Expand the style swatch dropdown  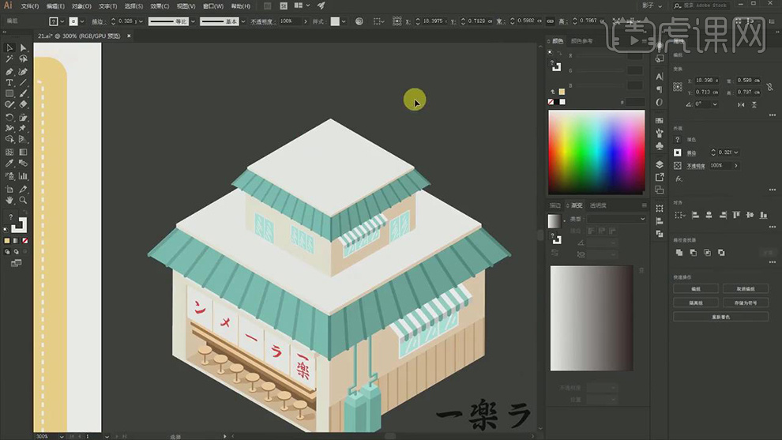(x=345, y=22)
